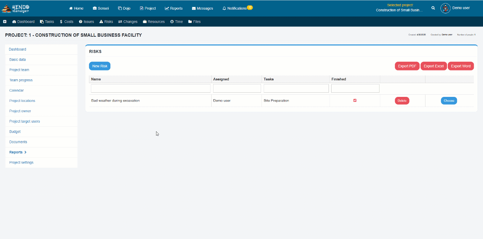This screenshot has width=483, height=239.
Task: Open Risks warning-triangle toolbar item
Action: [x=106, y=22]
